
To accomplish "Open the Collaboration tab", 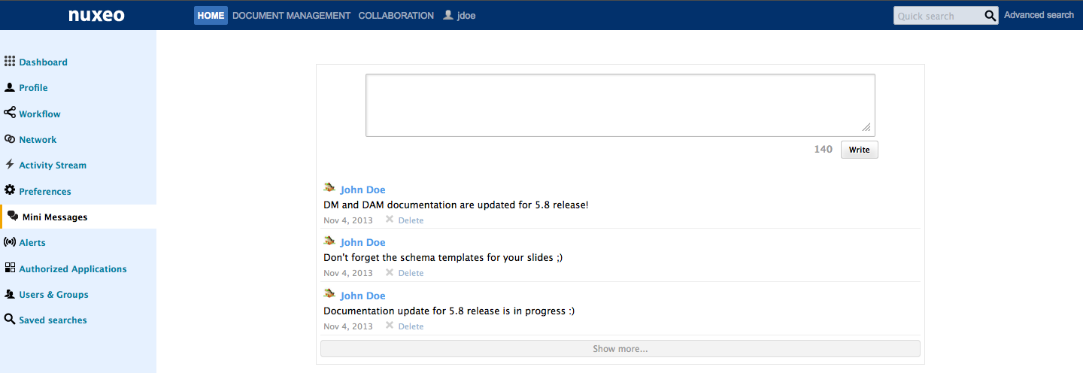I will [396, 16].
